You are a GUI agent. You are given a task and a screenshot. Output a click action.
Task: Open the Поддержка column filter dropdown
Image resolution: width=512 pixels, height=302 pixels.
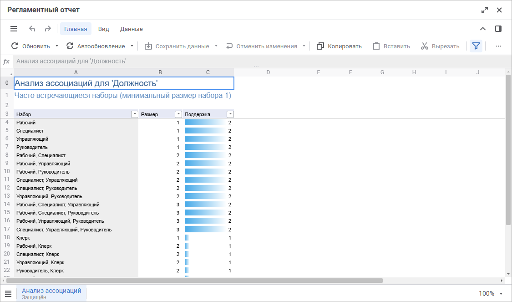click(x=230, y=114)
